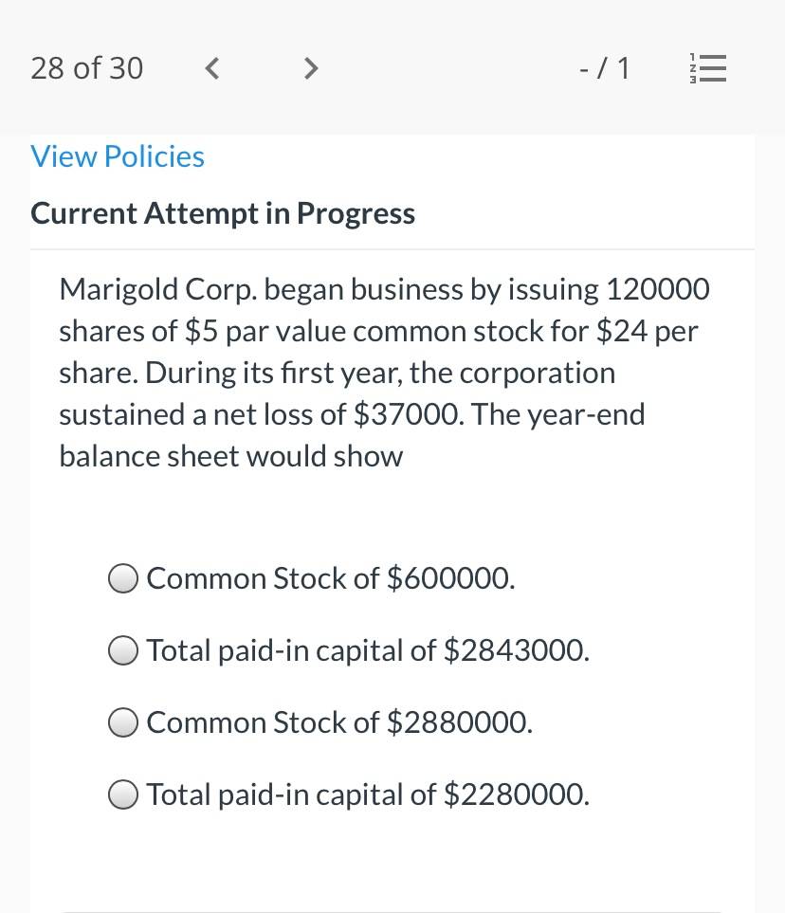The height and width of the screenshot is (913, 785).
Task: Select Common Stock of $600000 option
Action: click(x=123, y=578)
